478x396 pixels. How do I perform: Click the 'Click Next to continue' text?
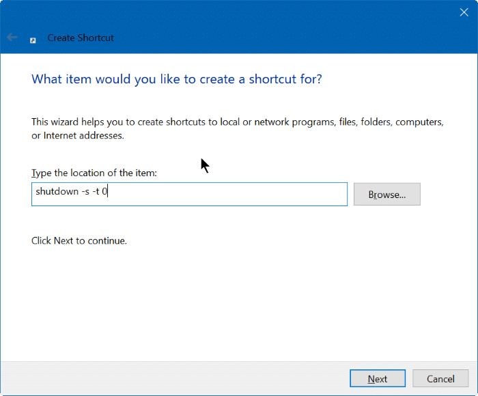(x=79, y=240)
